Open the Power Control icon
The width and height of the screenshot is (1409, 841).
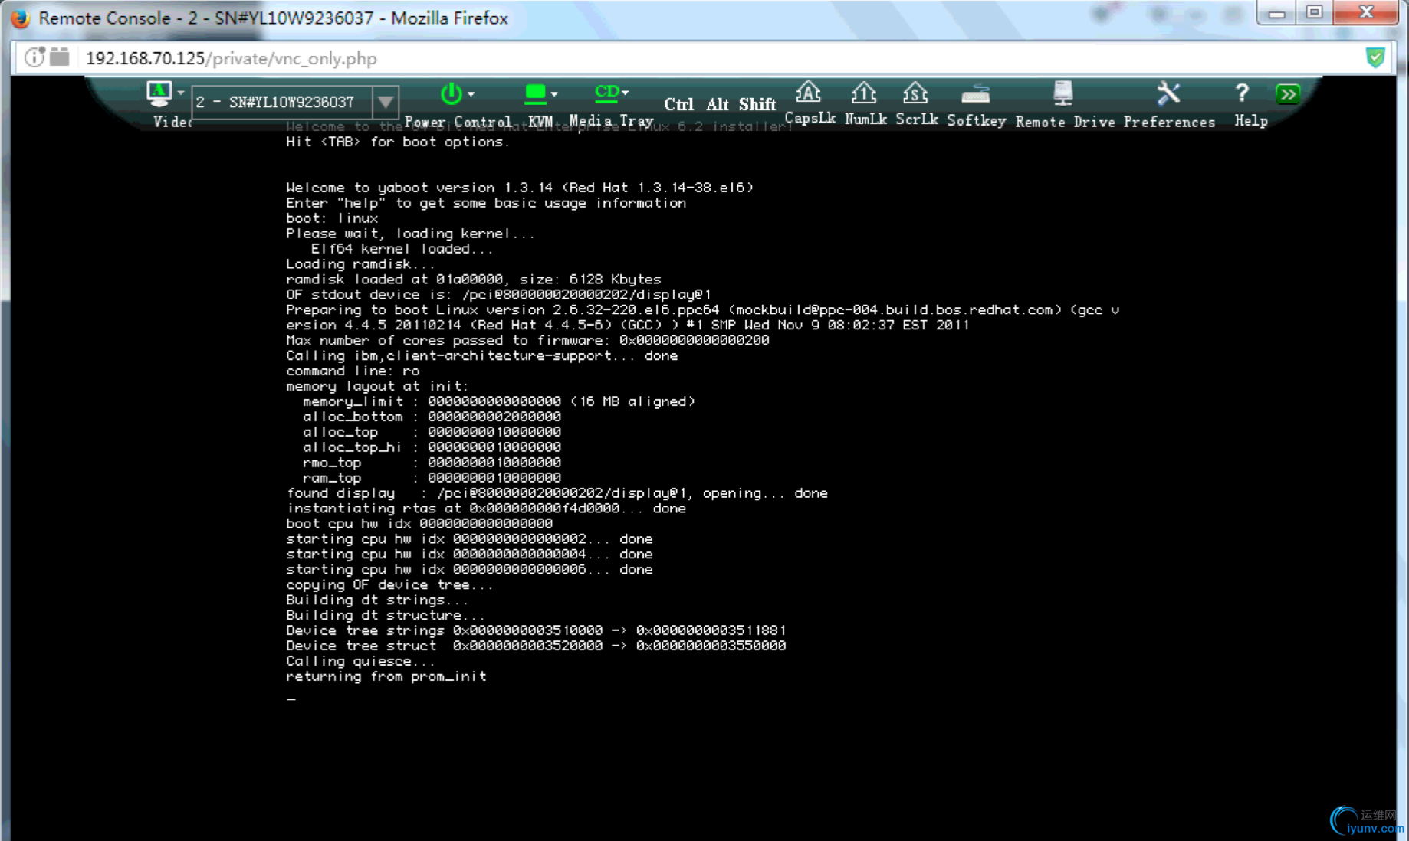(451, 93)
